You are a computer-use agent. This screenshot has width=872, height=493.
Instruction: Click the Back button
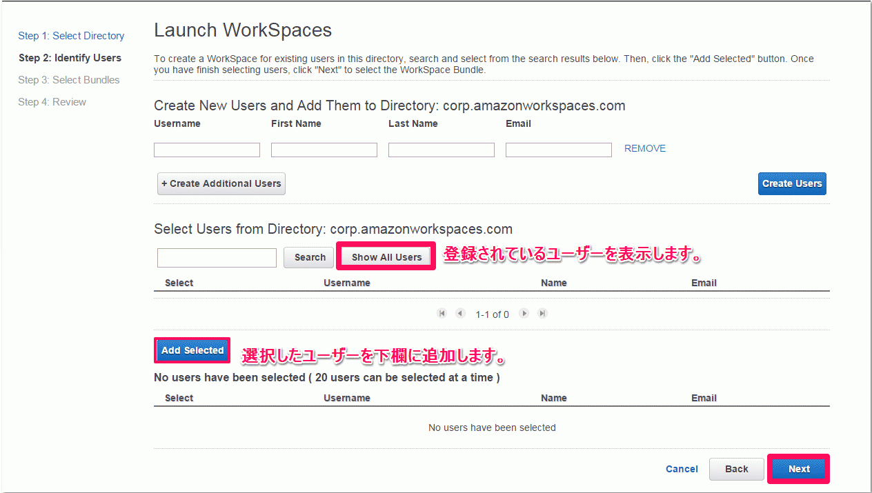click(737, 469)
